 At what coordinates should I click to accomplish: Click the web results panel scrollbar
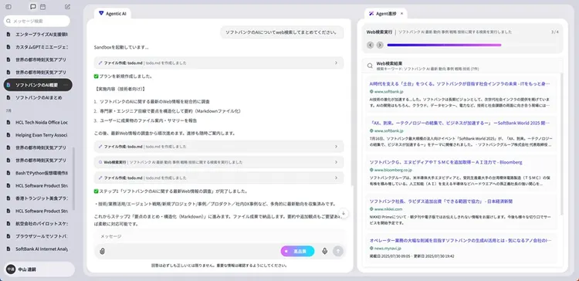(x=562, y=144)
